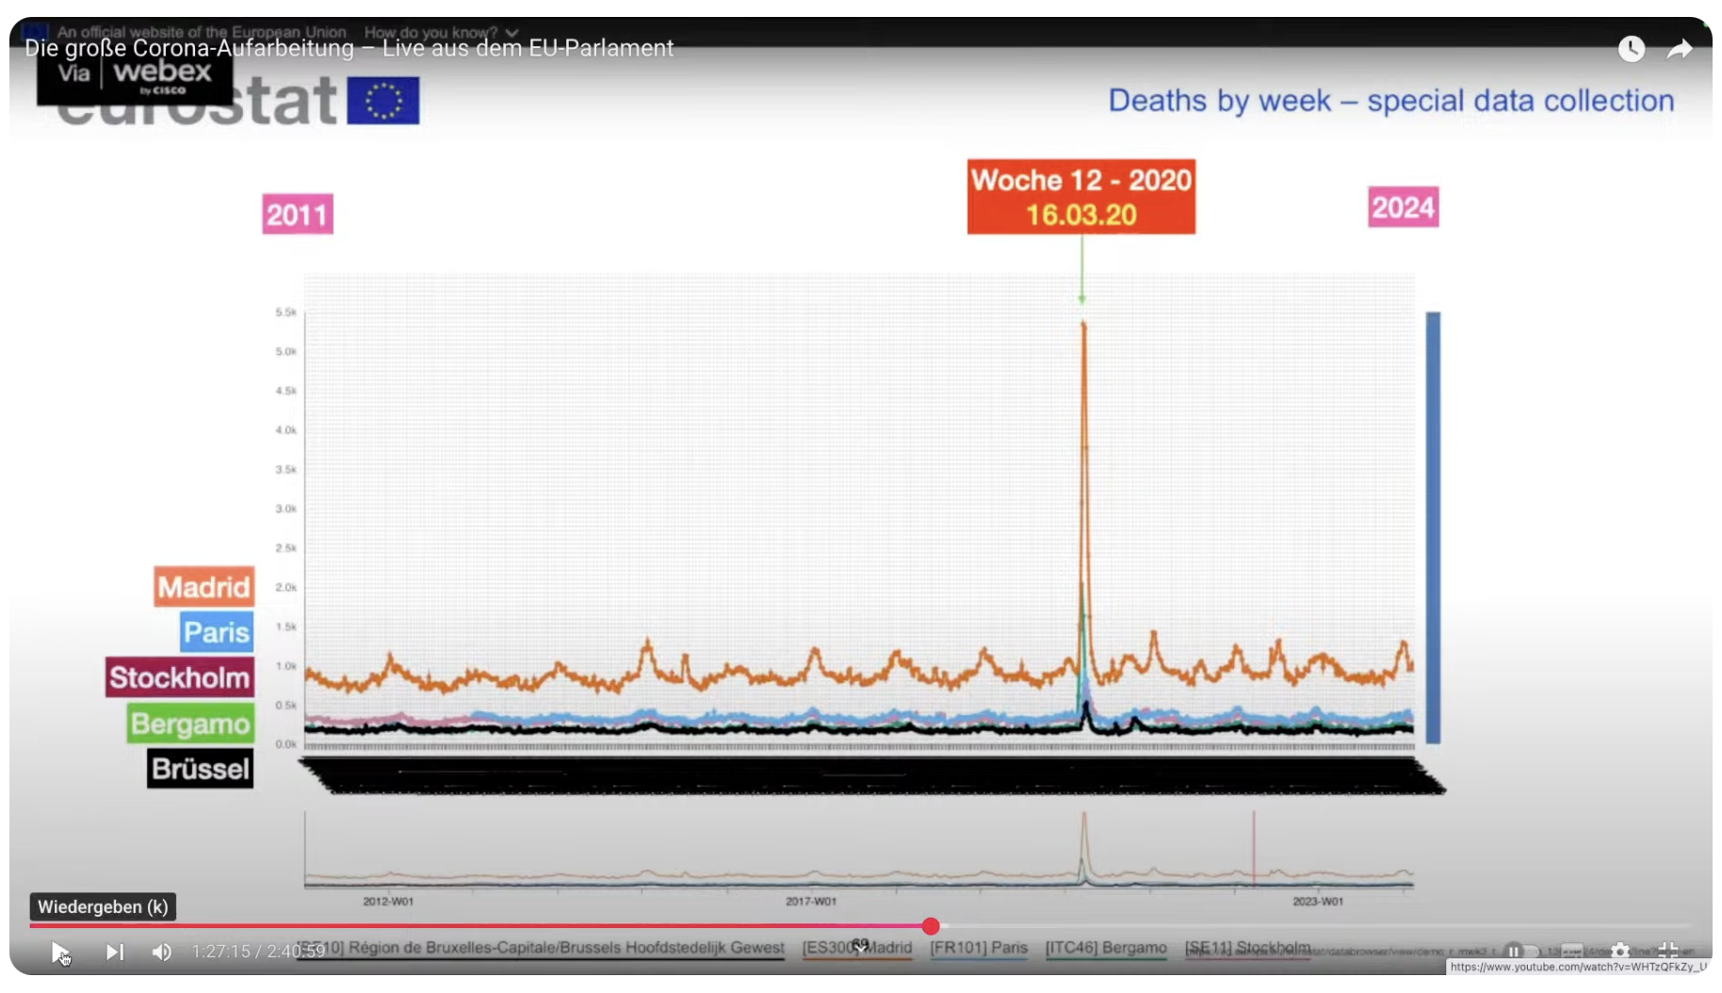Save video with the Watch Later clock
1722x993 pixels.
point(1631,49)
